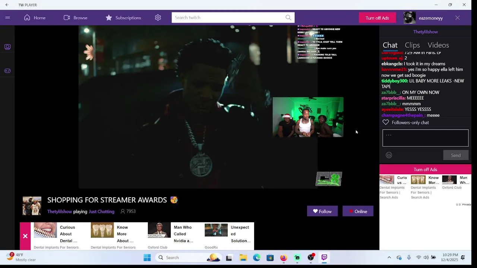This screenshot has width=477, height=268.
Task: Open the notification icon in the tray
Action: click(463, 258)
